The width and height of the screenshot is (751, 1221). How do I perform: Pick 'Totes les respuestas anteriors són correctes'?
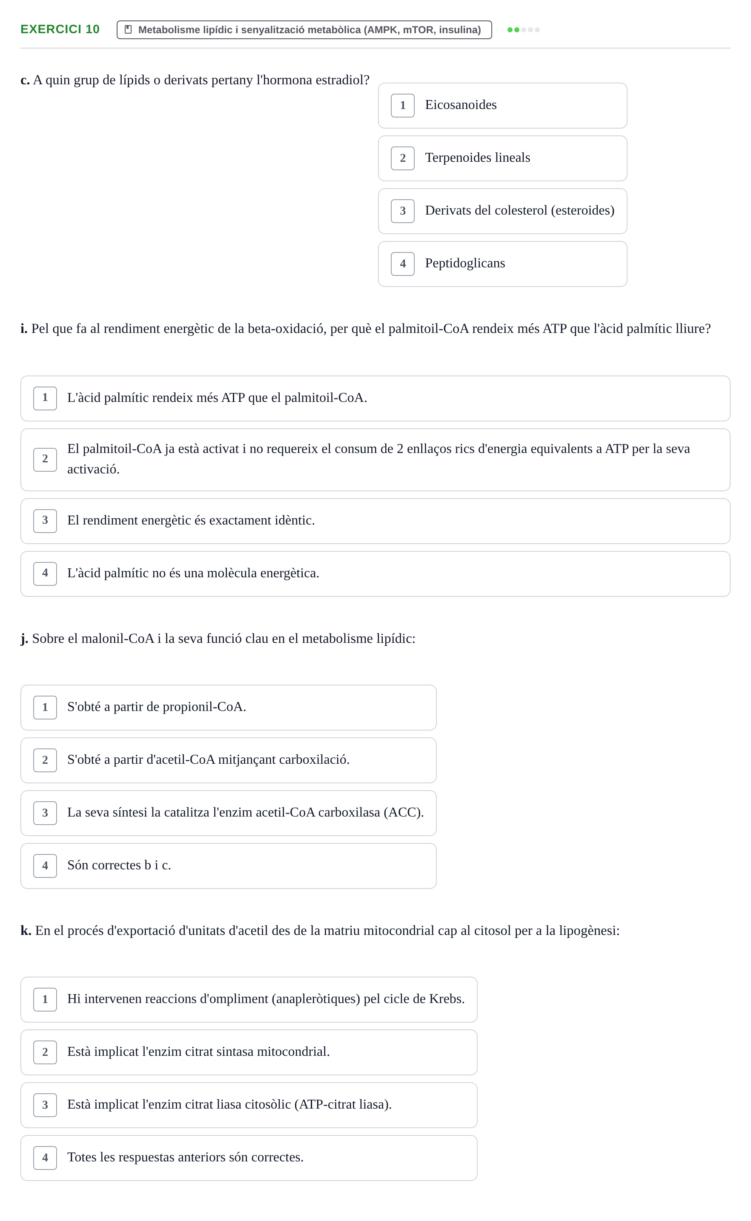[x=249, y=1158]
